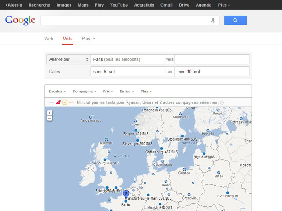Open the Compagnie filter dropdown

(x=84, y=91)
